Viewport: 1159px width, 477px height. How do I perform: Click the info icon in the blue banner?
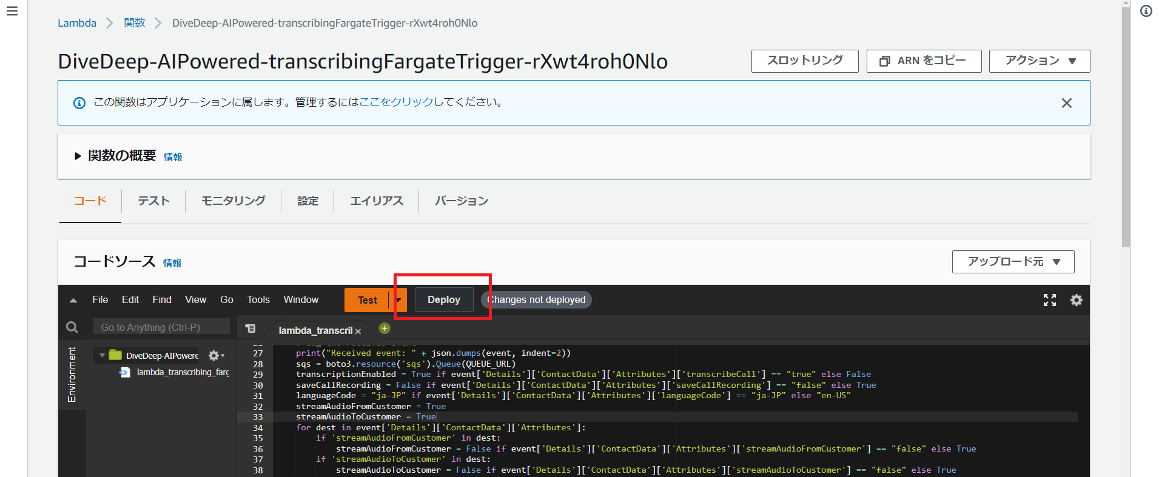79,103
